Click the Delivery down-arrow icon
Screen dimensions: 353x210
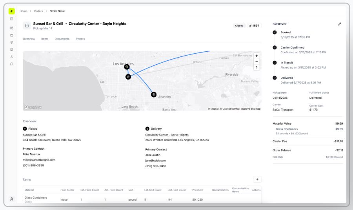tap(147, 129)
